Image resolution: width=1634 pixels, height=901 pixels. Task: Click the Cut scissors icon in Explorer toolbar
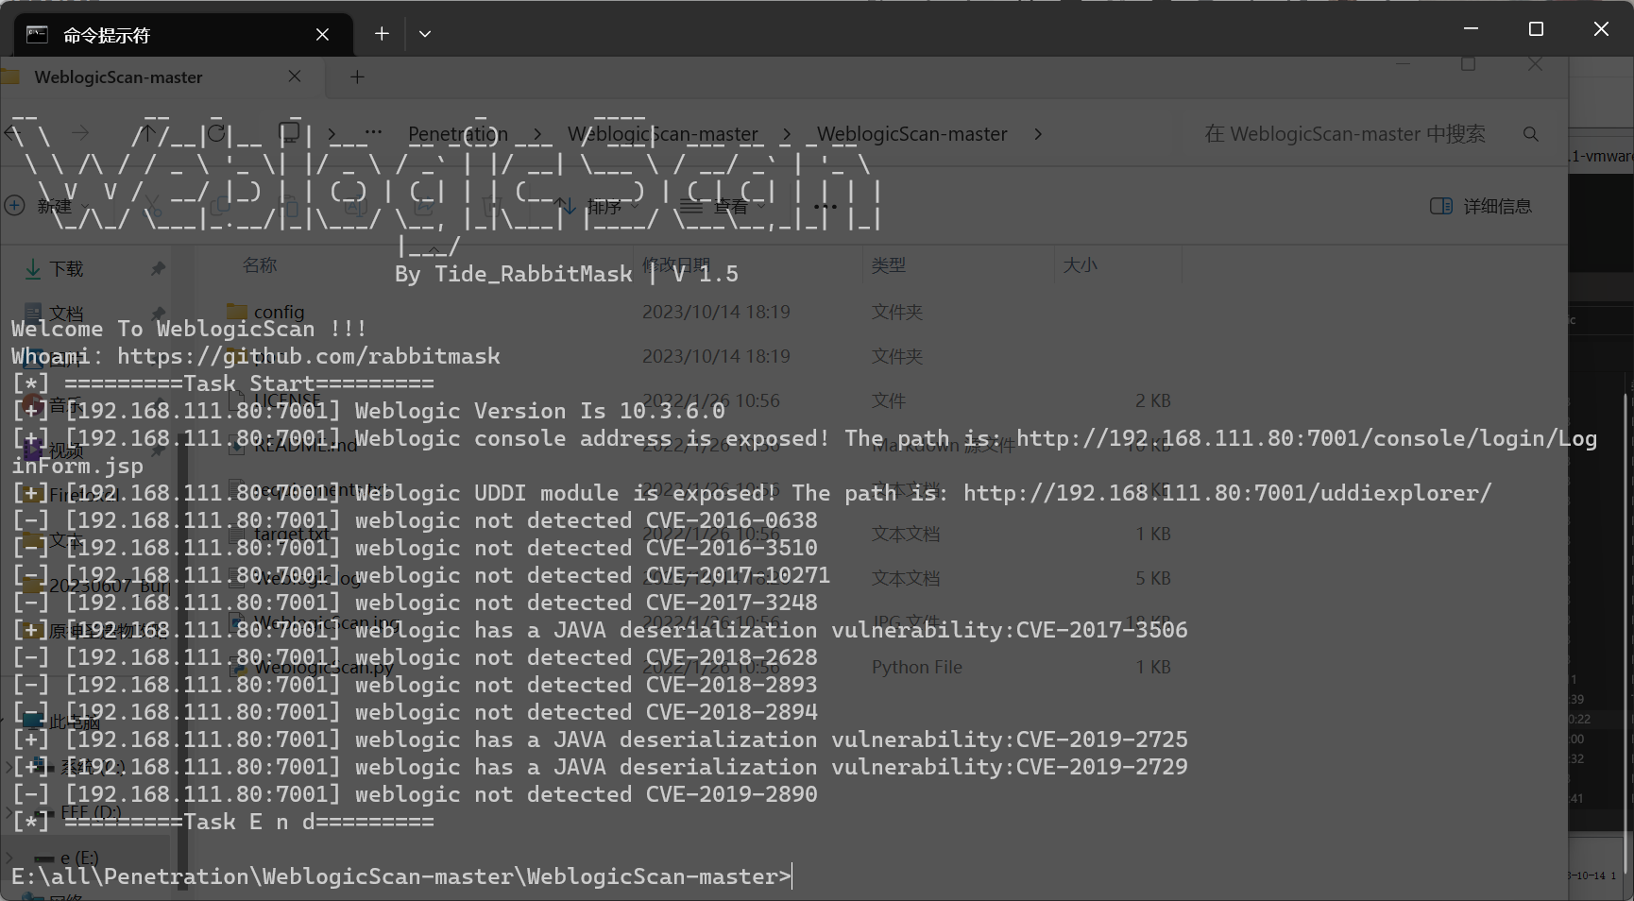click(152, 206)
